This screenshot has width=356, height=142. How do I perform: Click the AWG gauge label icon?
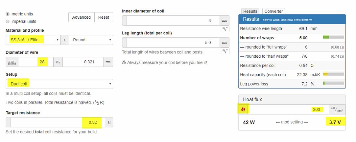pos(12,62)
